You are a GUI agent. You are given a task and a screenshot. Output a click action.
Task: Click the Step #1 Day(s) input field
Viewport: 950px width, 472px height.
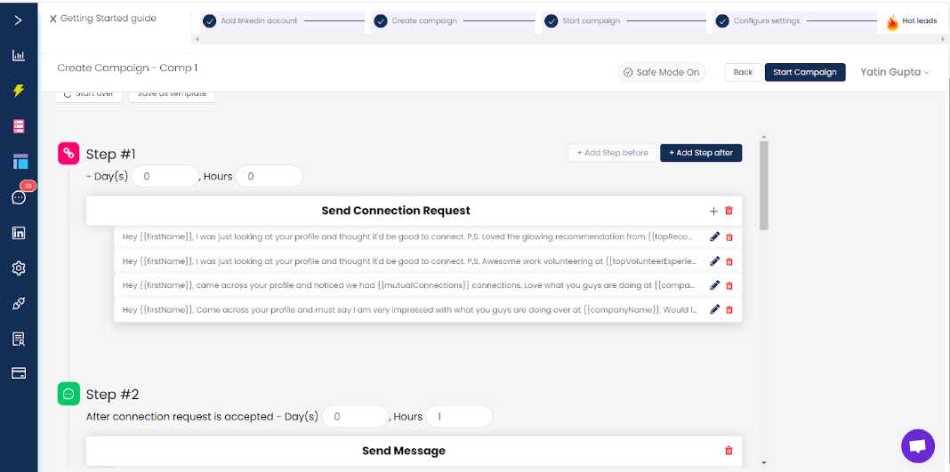[x=165, y=176]
